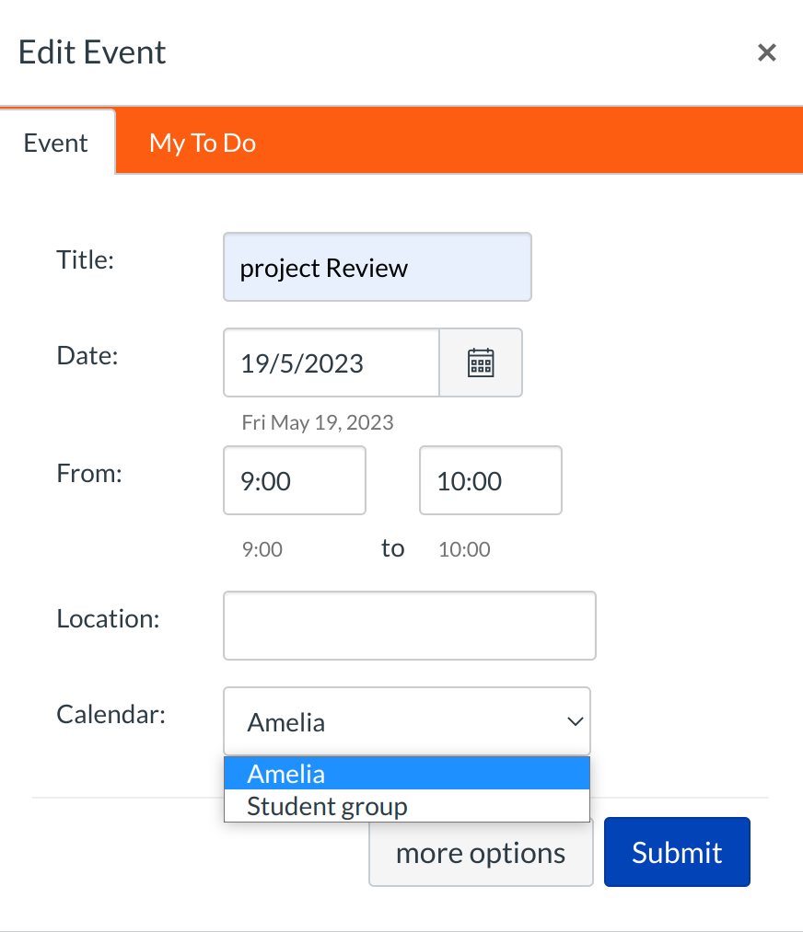The width and height of the screenshot is (803, 932).
Task: Click the Title field containing project Review
Action: (x=377, y=268)
